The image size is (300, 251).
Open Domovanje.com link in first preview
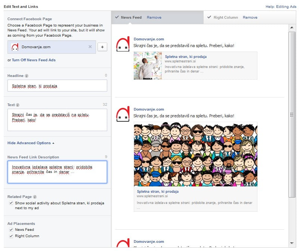point(149,39)
